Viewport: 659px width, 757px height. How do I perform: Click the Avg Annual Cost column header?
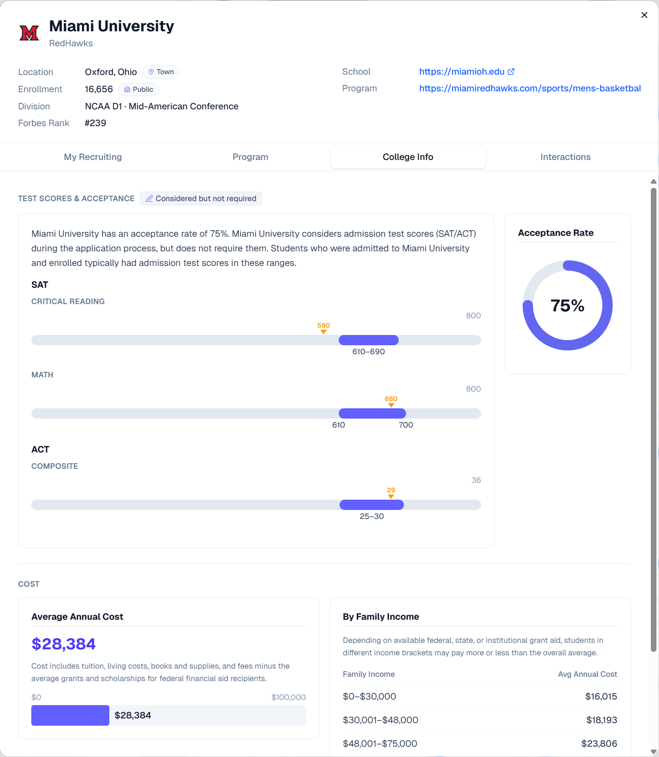coord(587,674)
